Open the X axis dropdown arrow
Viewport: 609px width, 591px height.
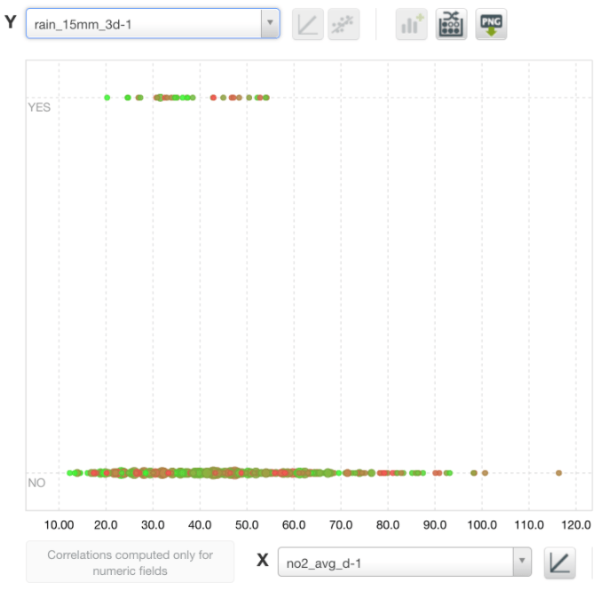click(x=523, y=562)
